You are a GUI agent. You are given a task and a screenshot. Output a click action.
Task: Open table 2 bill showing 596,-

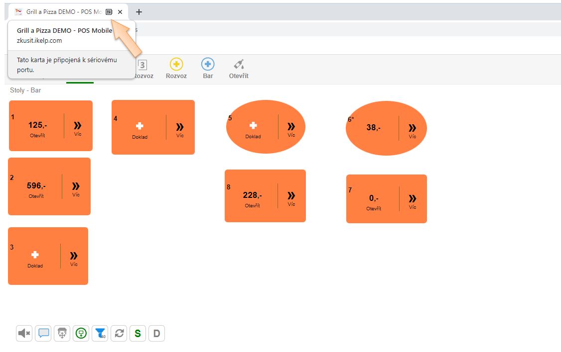[36, 188]
